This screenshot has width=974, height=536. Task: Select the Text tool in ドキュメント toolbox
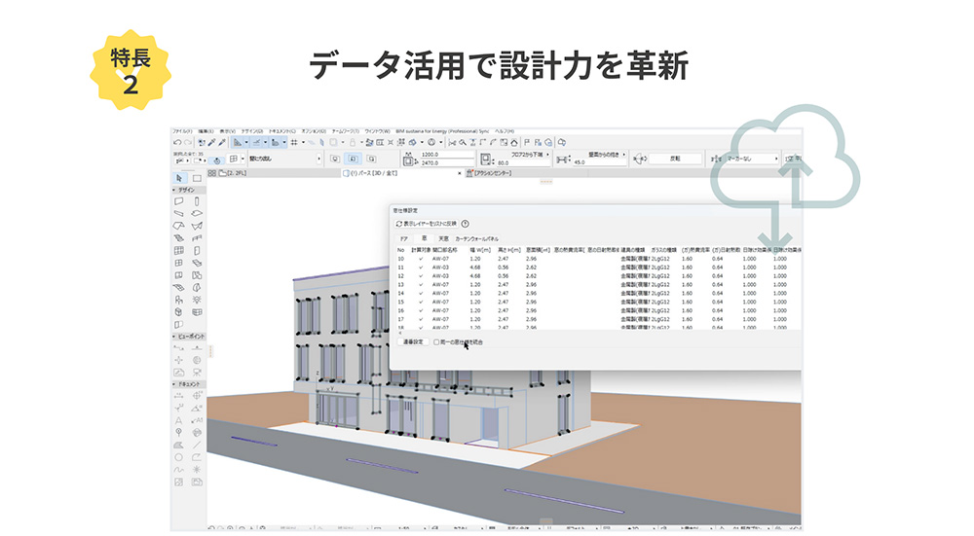coord(179,420)
